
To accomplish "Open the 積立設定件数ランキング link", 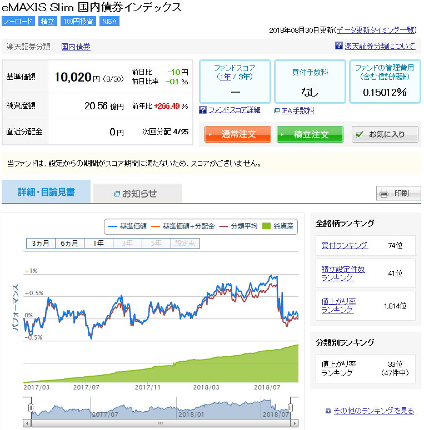I will [343, 273].
